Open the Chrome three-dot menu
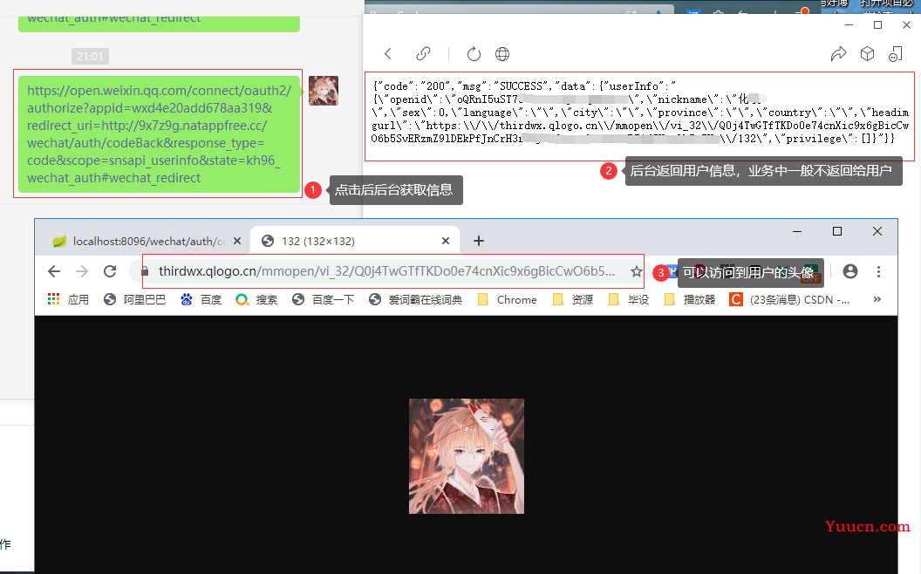This screenshot has height=574, width=921. point(879,271)
